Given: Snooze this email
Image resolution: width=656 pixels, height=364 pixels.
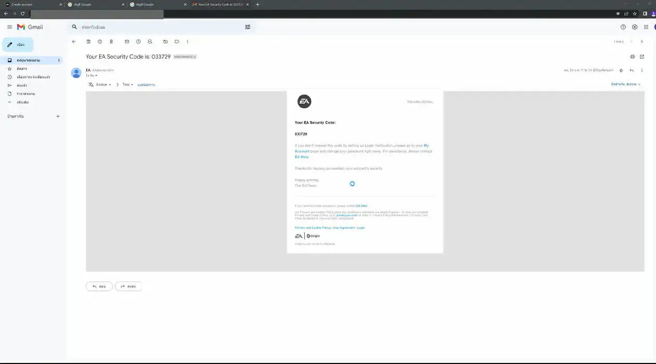Looking at the screenshot, I should coord(138,42).
